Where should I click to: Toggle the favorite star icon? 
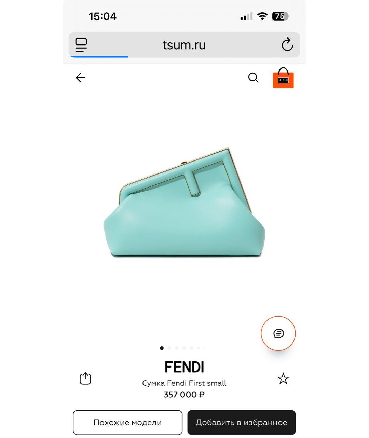pyautogui.click(x=283, y=379)
